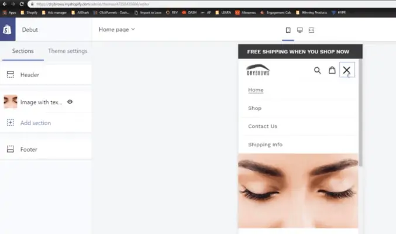Open the shopping bag cart icon
The image size is (396, 234).
coord(332,70)
